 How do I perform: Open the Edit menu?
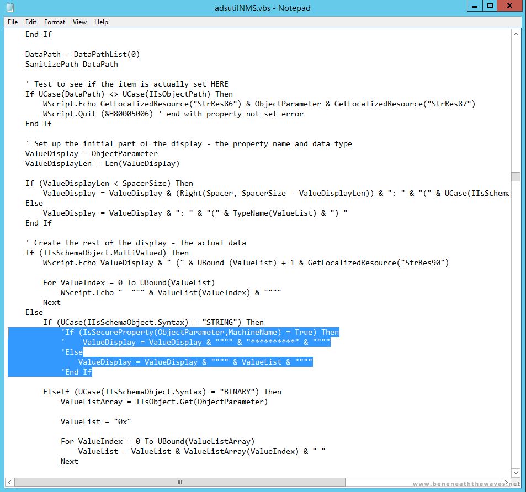[x=30, y=22]
